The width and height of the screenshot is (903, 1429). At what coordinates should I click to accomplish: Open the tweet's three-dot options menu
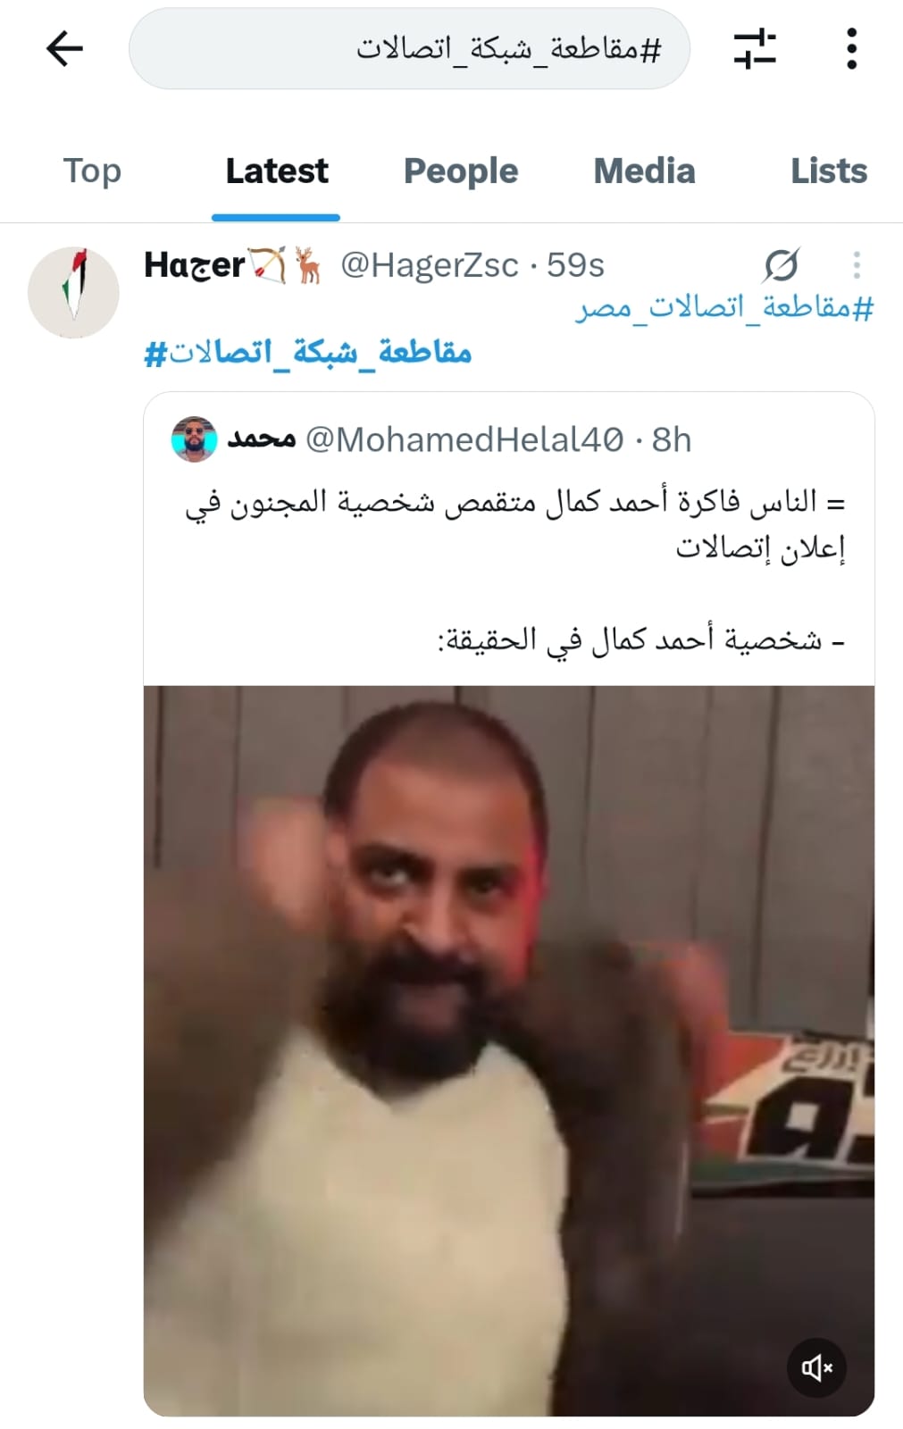(x=857, y=265)
